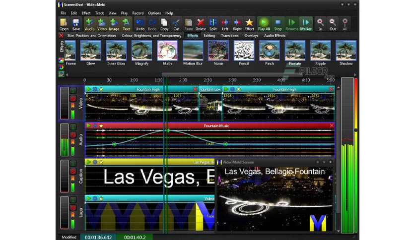Click the zoom All icon
Viewport: 415px width, 240px height.
345,24
